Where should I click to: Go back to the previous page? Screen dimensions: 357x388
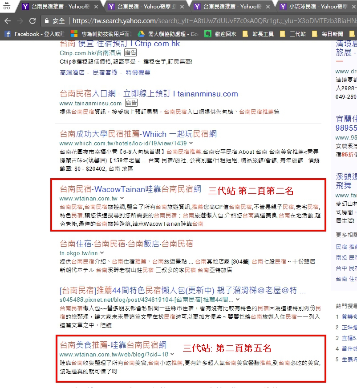(x=8, y=21)
